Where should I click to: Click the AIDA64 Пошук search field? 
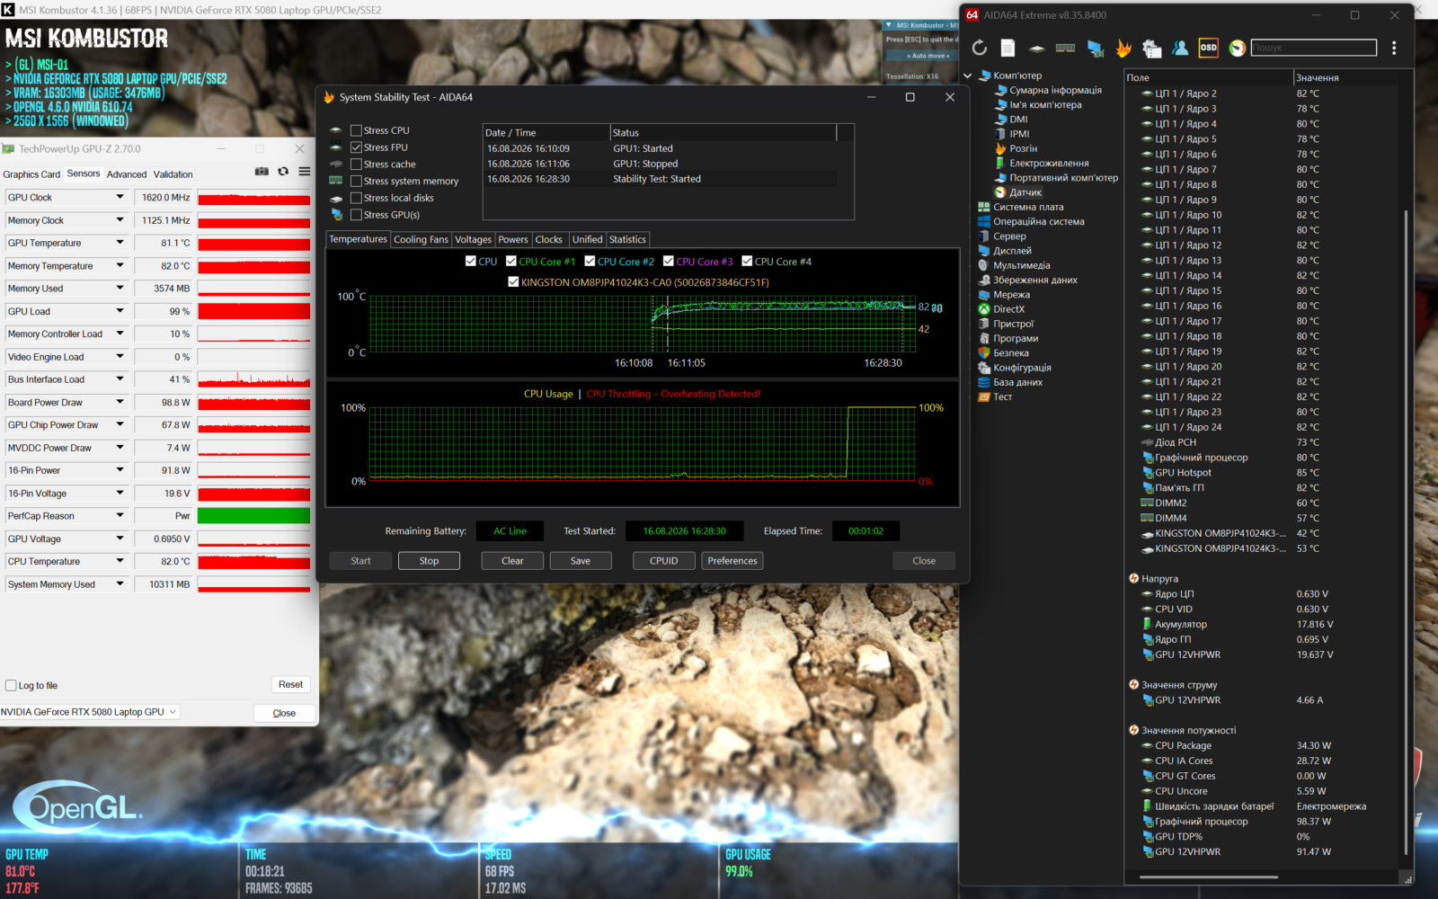coord(1313,48)
